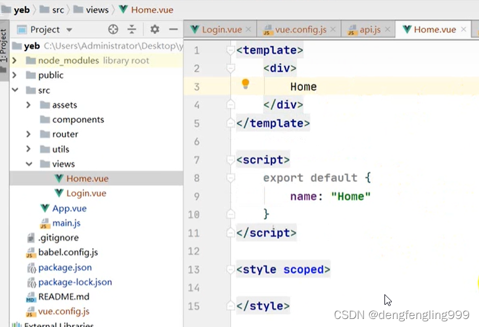
Task: Click the JS icon of babel.config.js
Action: [x=31, y=252]
